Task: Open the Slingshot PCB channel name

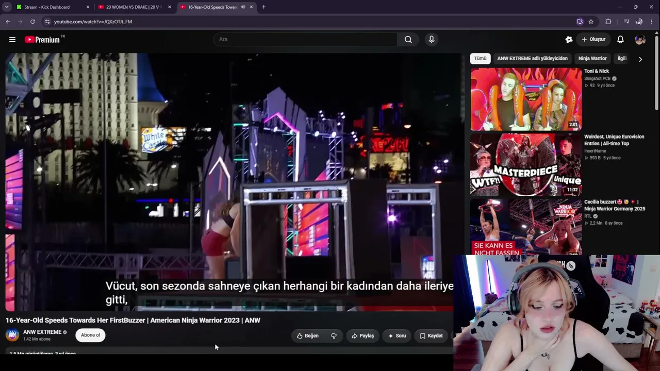Action: pyautogui.click(x=597, y=79)
